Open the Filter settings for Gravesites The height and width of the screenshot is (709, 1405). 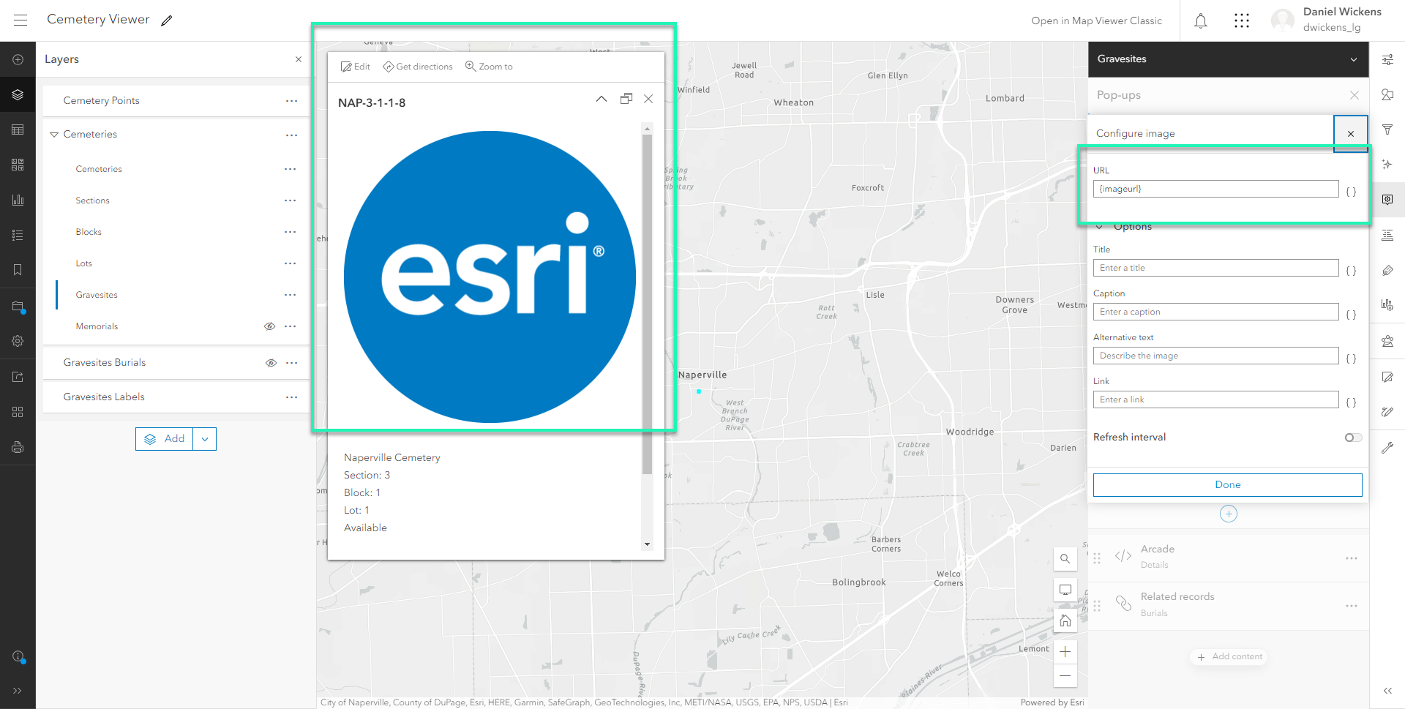[x=1387, y=130]
